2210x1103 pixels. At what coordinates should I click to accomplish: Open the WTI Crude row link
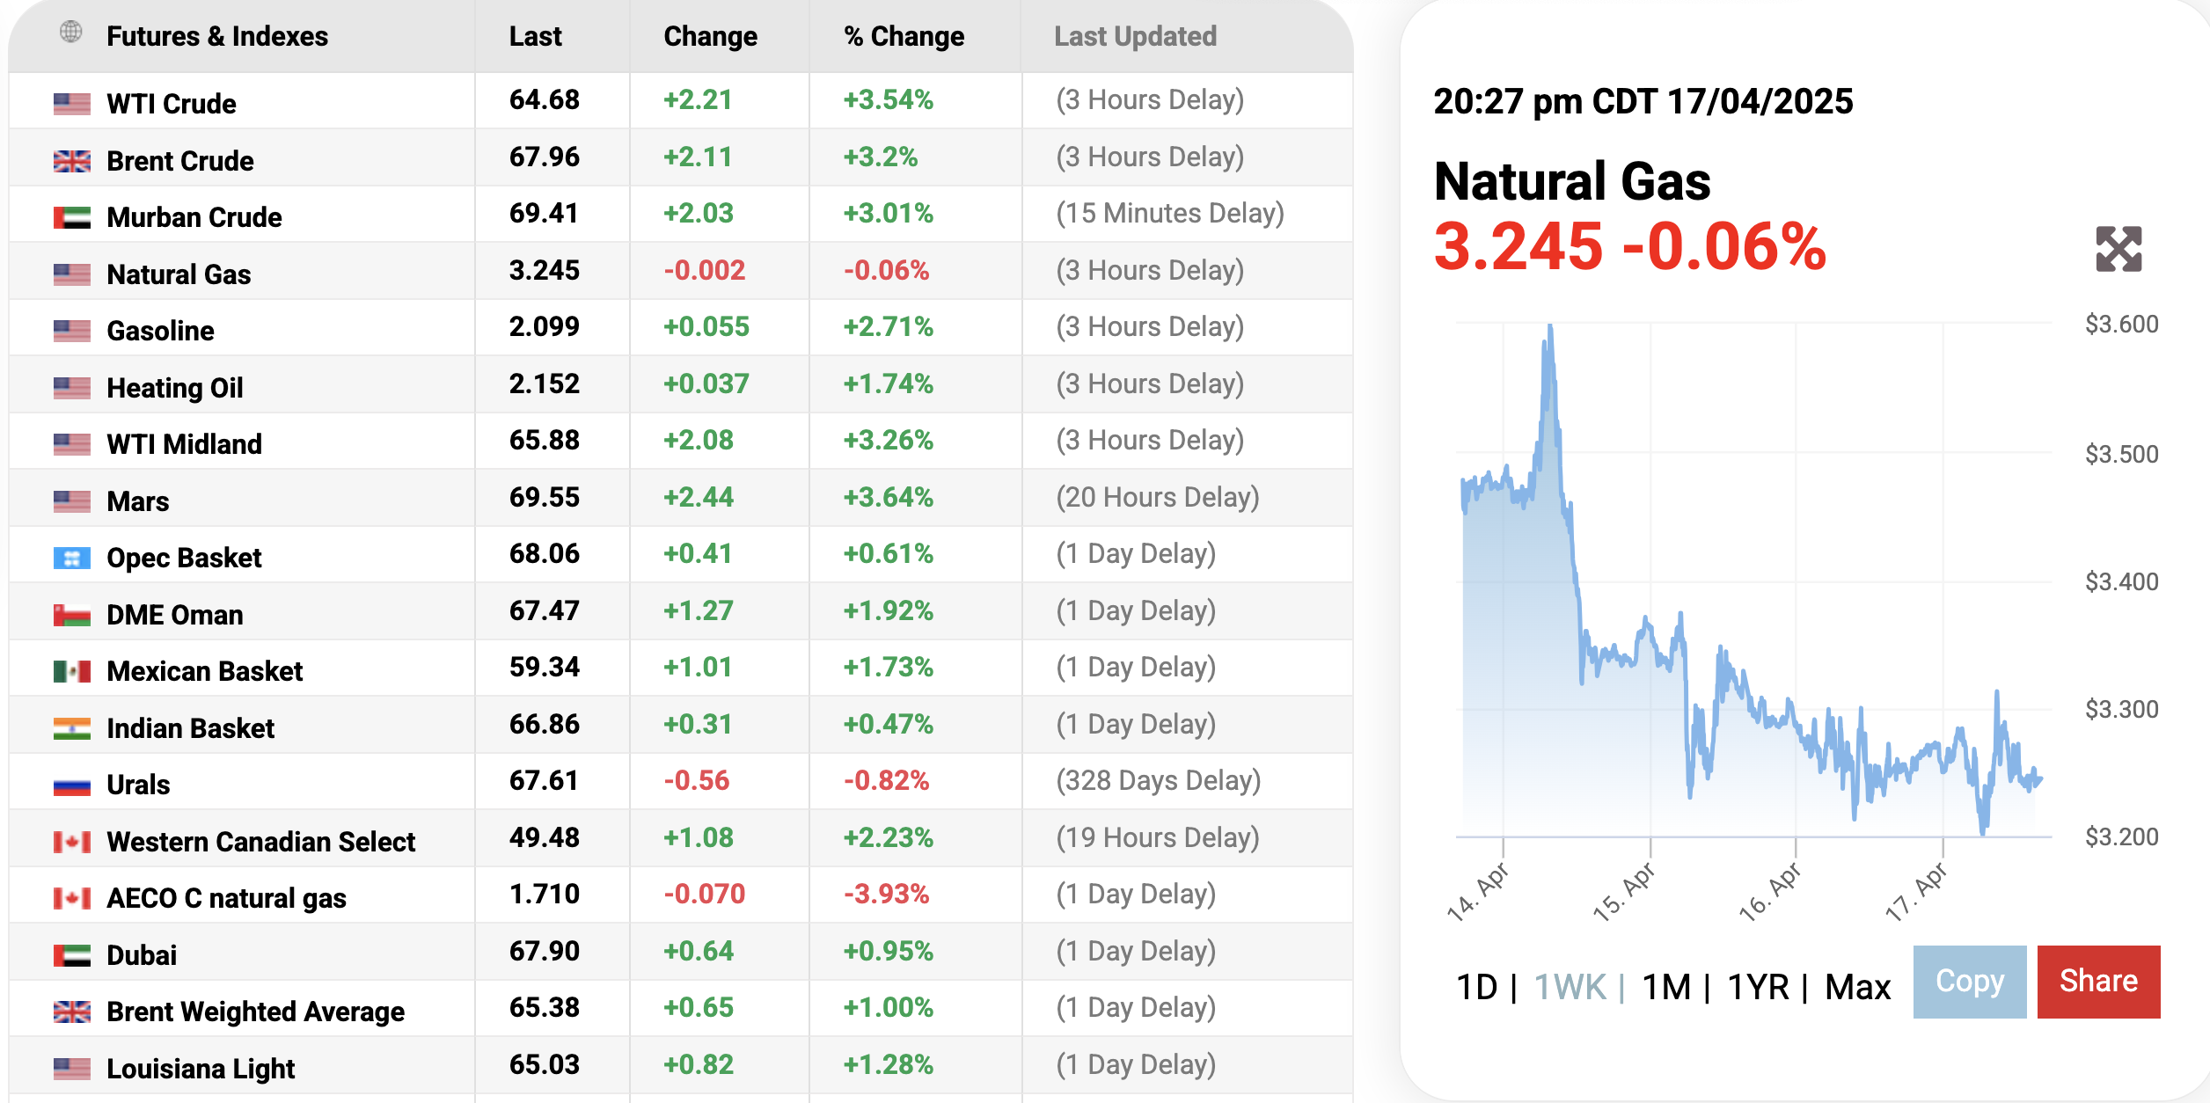coord(172,104)
